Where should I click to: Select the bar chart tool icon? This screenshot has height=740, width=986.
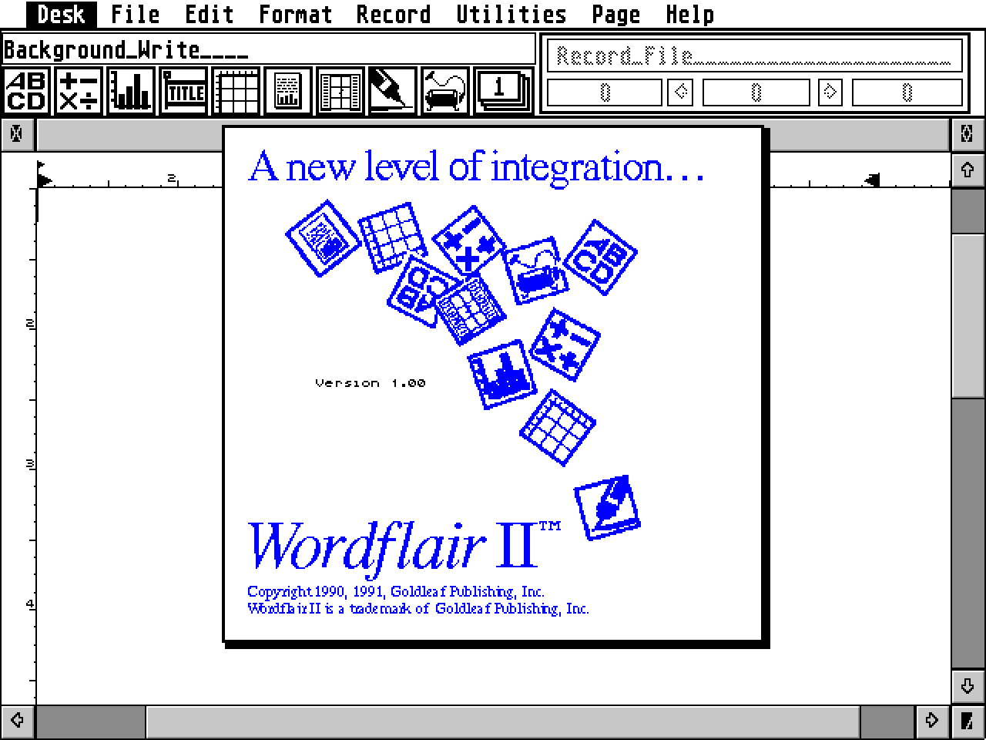pos(131,91)
